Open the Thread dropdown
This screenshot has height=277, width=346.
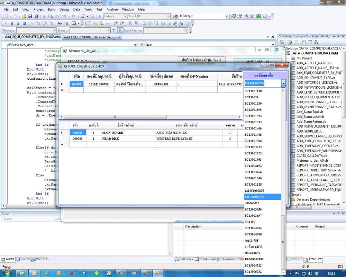coord(109,30)
